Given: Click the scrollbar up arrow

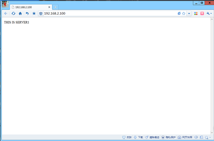Looking at the screenshot, I should click(212, 19).
